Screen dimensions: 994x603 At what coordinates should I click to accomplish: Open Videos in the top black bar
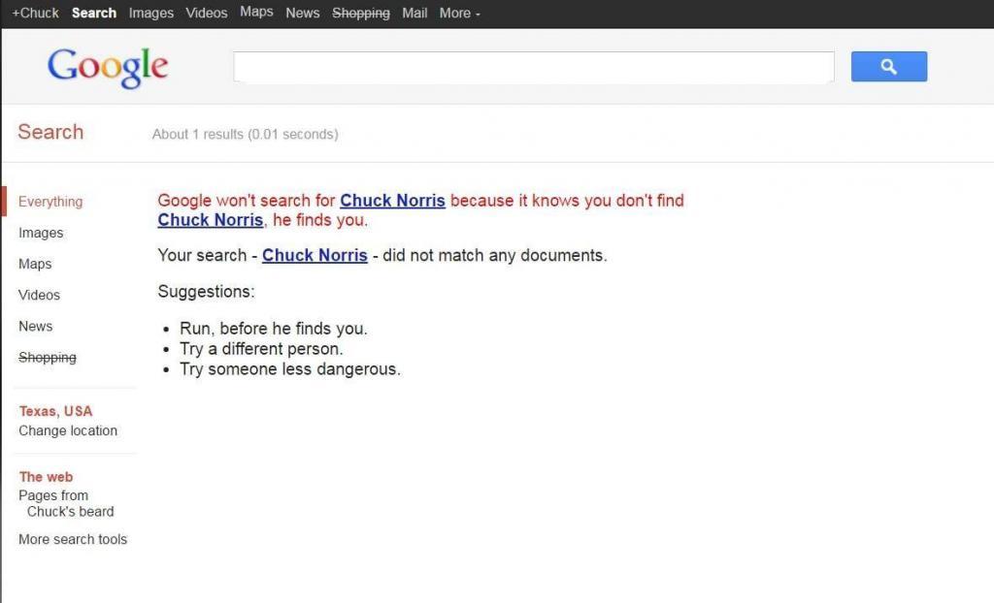pos(207,13)
